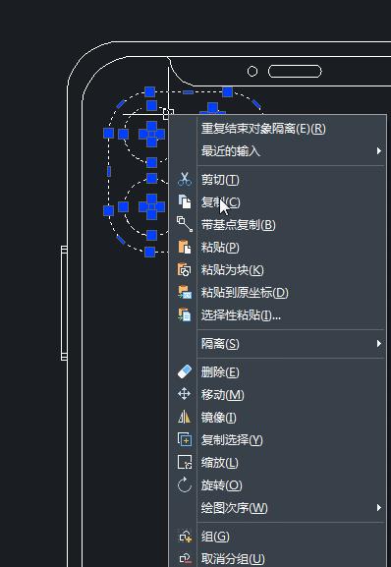Select 复制选择(Y) command
This screenshot has height=567, width=391.
tap(278, 439)
